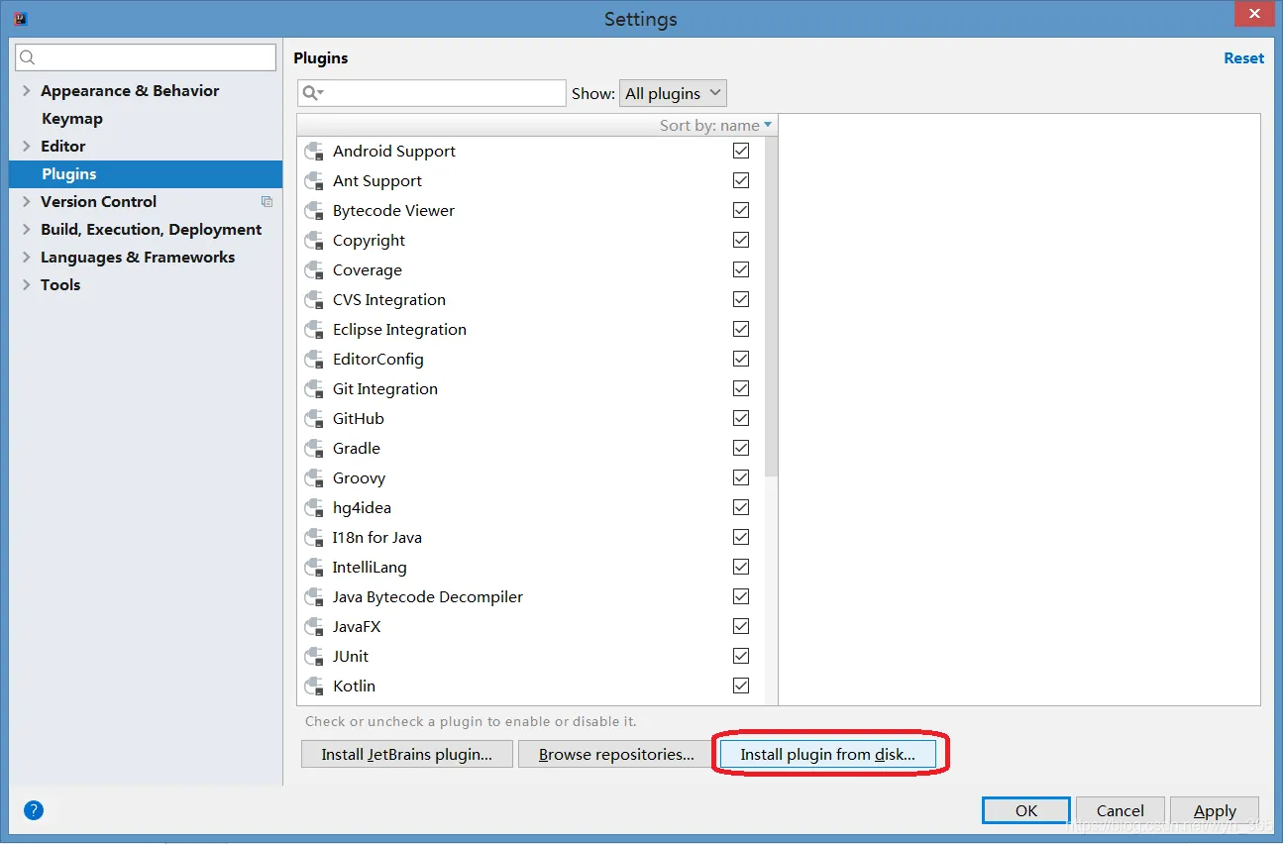This screenshot has height=844, width=1283.
Task: Disable the Coverage plugin checkbox
Action: pos(741,269)
